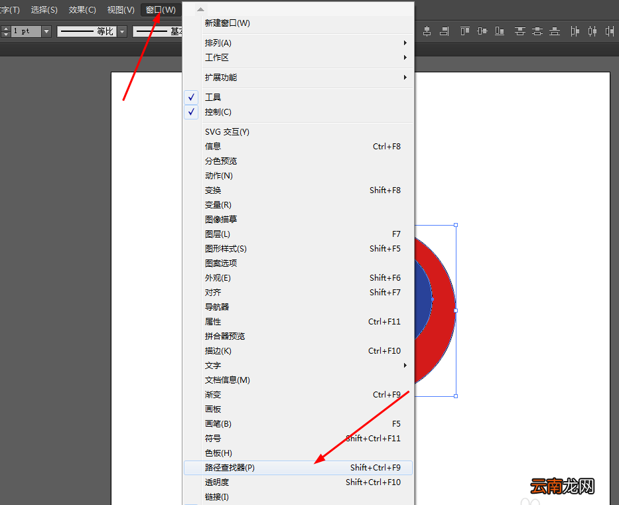Viewport: 619px width, 505px height.
Task: Open the 图形样式(S) panel
Action: pos(298,248)
